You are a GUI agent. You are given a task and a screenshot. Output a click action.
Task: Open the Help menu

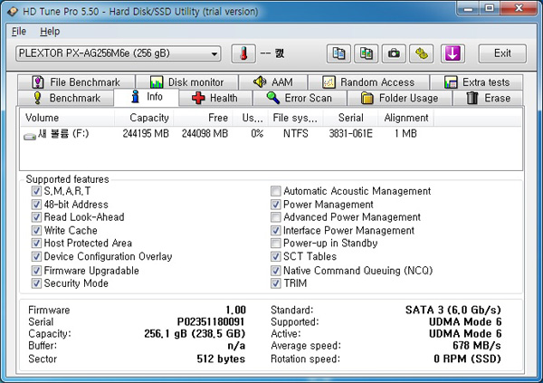50,32
